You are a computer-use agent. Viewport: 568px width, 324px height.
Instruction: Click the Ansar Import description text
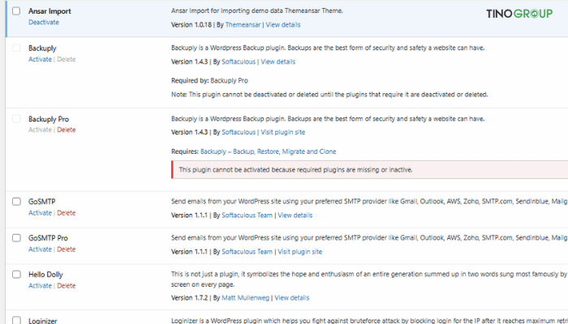(257, 11)
